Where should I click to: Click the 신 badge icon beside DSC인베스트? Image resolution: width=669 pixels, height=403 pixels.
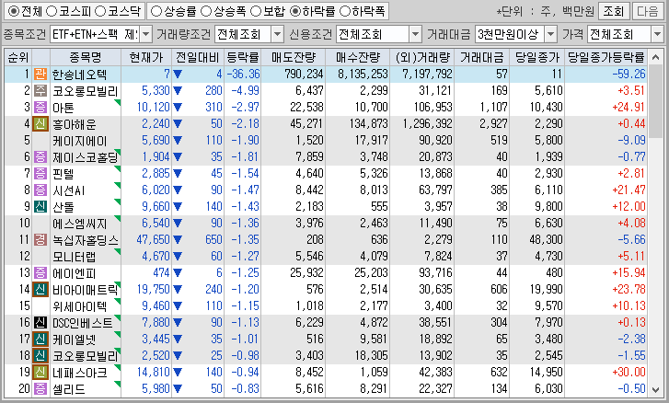(40, 322)
